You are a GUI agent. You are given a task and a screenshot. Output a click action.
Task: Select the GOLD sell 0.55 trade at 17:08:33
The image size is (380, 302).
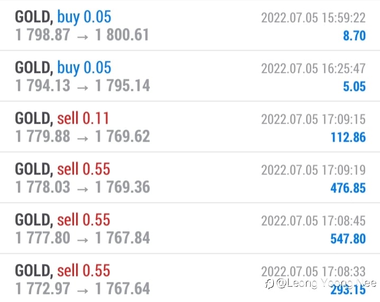pyautogui.click(x=190, y=278)
